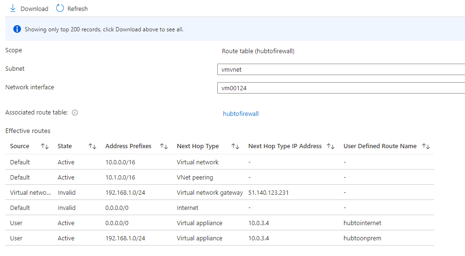Select the invalid Internet 0.0.0.0/0 row

point(219,208)
